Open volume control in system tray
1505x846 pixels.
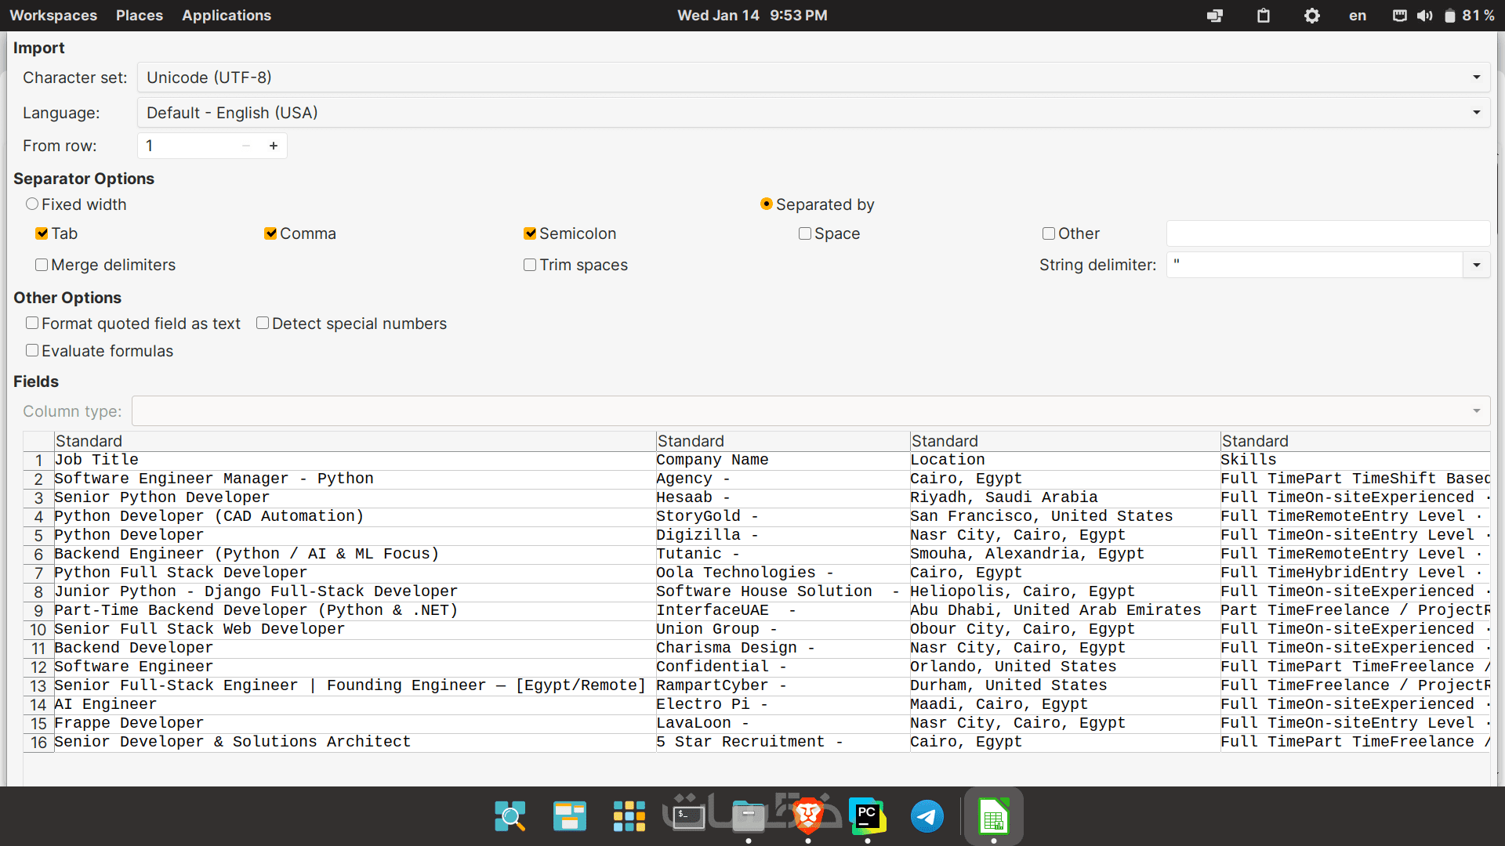(x=1424, y=16)
